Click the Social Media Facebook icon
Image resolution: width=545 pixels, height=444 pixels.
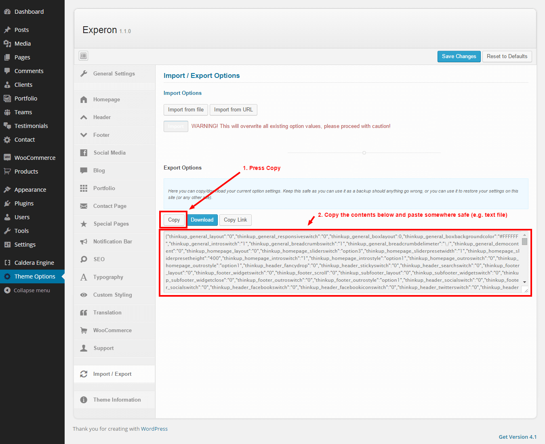pos(84,153)
